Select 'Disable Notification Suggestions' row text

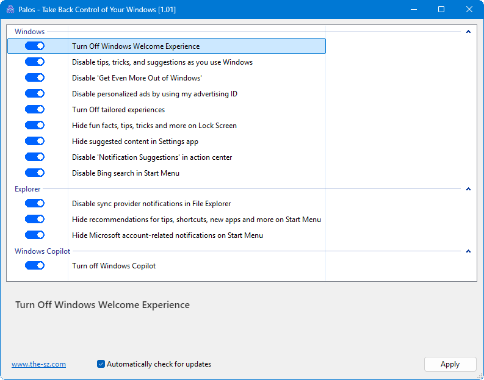click(x=152, y=157)
